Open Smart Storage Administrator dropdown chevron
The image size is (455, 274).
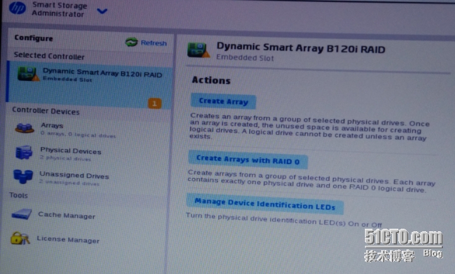(x=102, y=11)
